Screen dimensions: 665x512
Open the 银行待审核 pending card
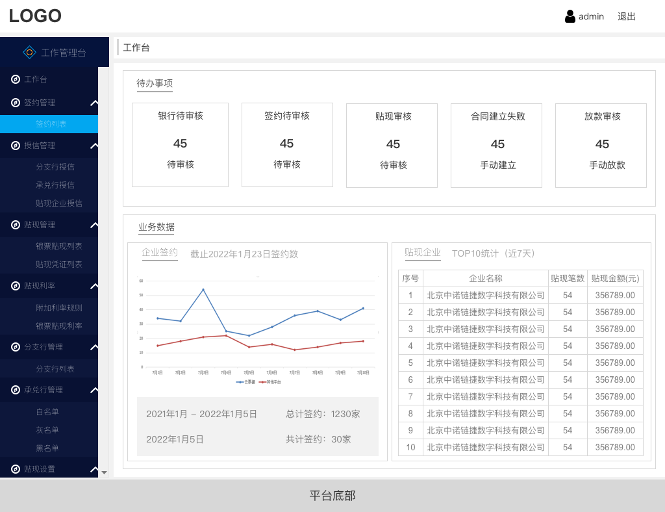[x=180, y=144]
